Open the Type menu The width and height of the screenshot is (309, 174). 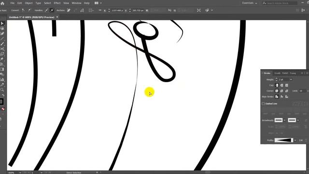pos(38,3)
